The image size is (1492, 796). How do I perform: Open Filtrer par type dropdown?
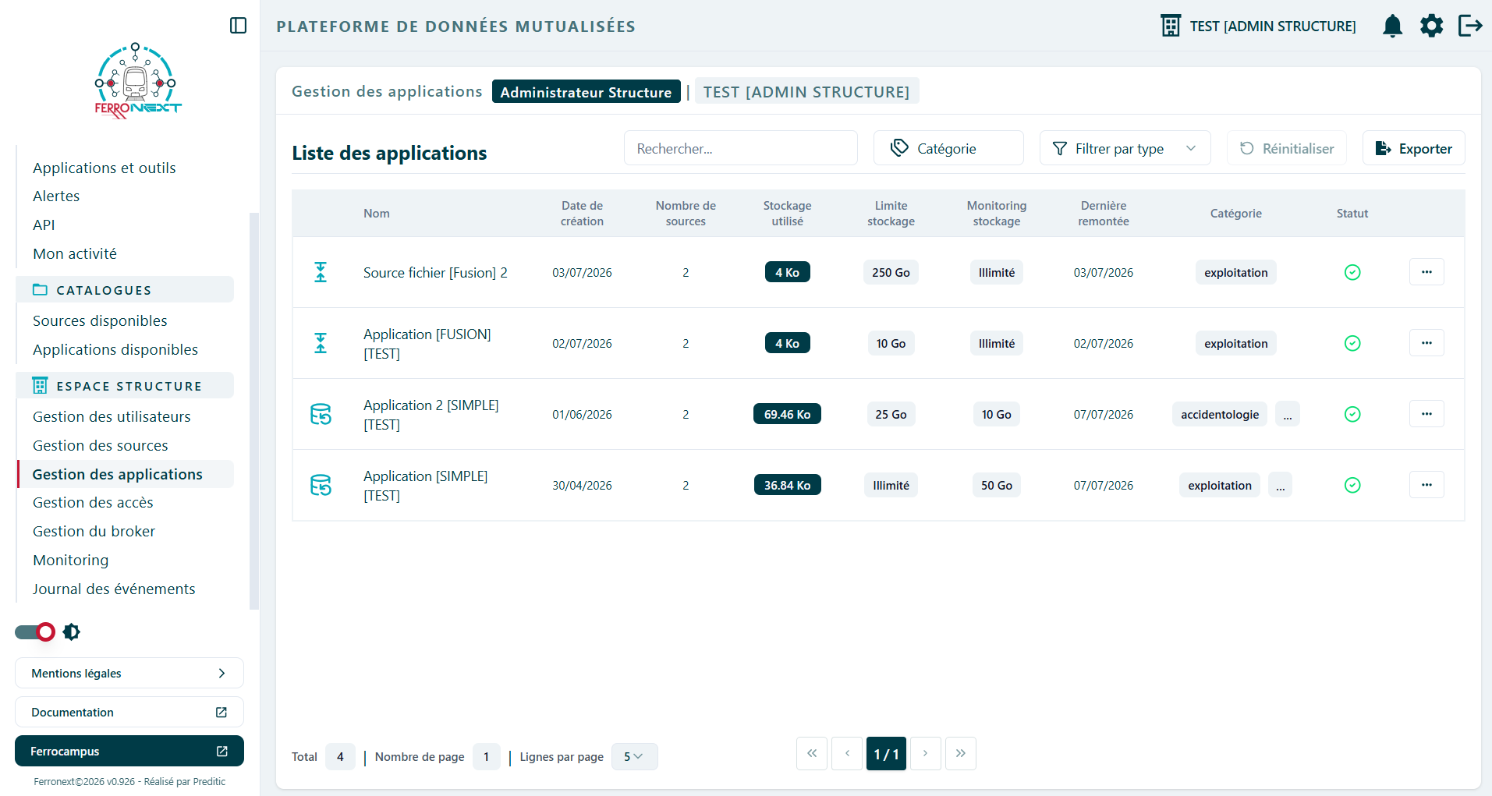(1125, 148)
